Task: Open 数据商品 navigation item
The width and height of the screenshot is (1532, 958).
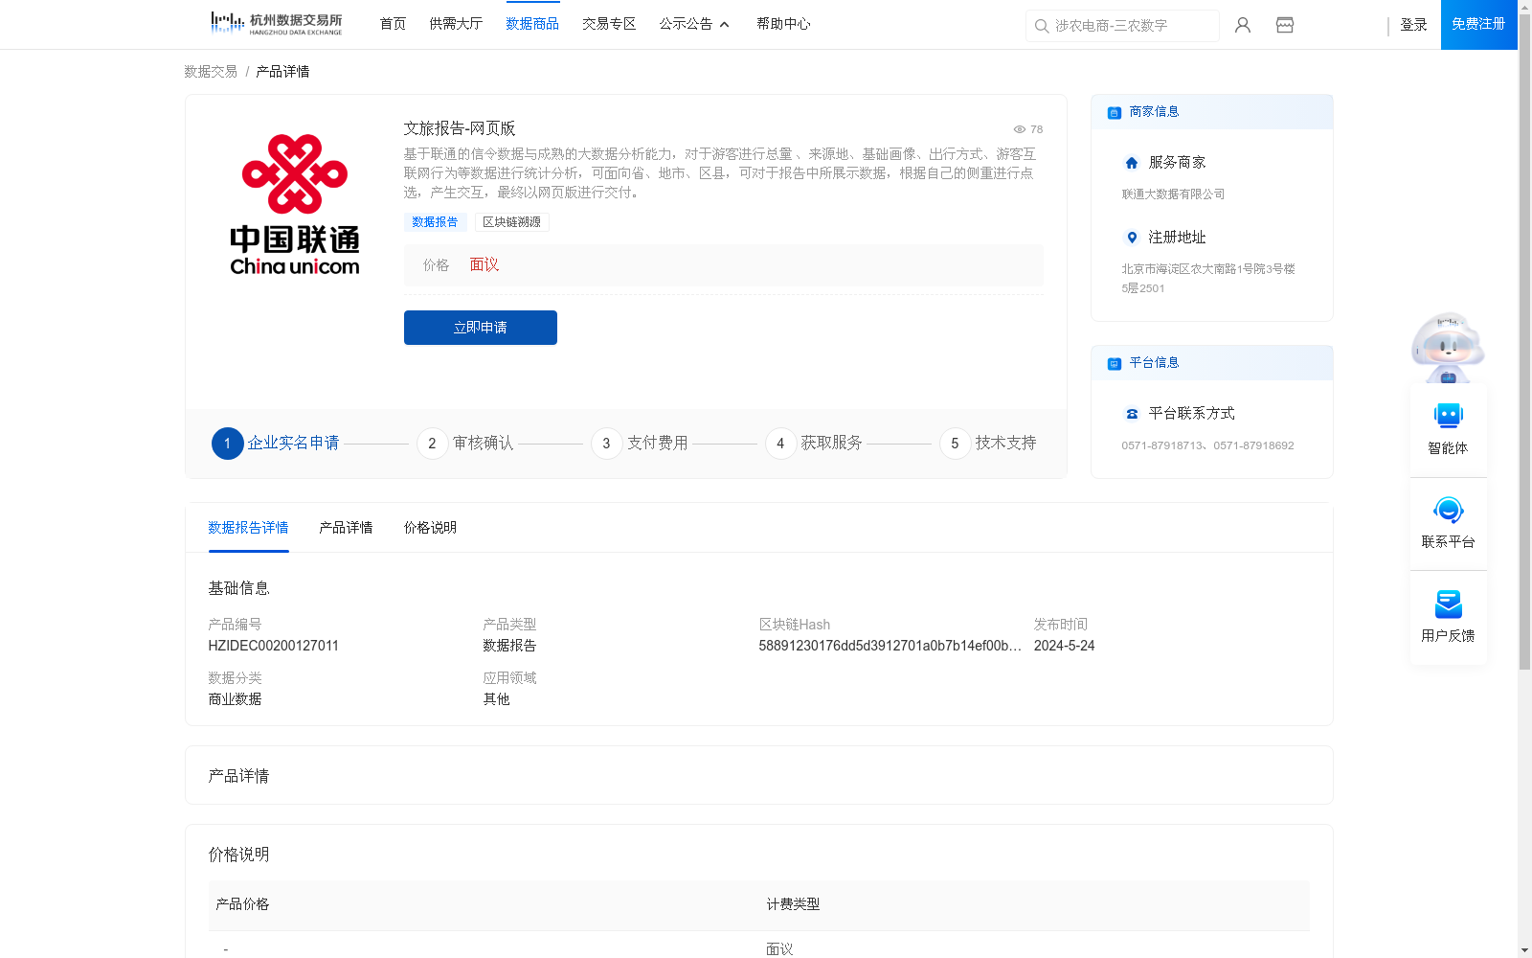Action: point(532,24)
